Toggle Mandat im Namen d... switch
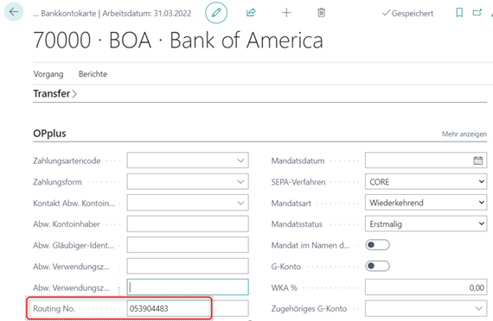493x321 pixels. [377, 245]
